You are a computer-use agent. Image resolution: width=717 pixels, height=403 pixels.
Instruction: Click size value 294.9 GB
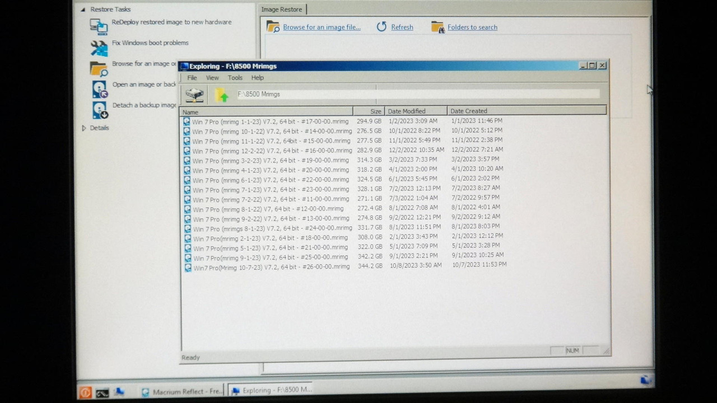pos(369,121)
